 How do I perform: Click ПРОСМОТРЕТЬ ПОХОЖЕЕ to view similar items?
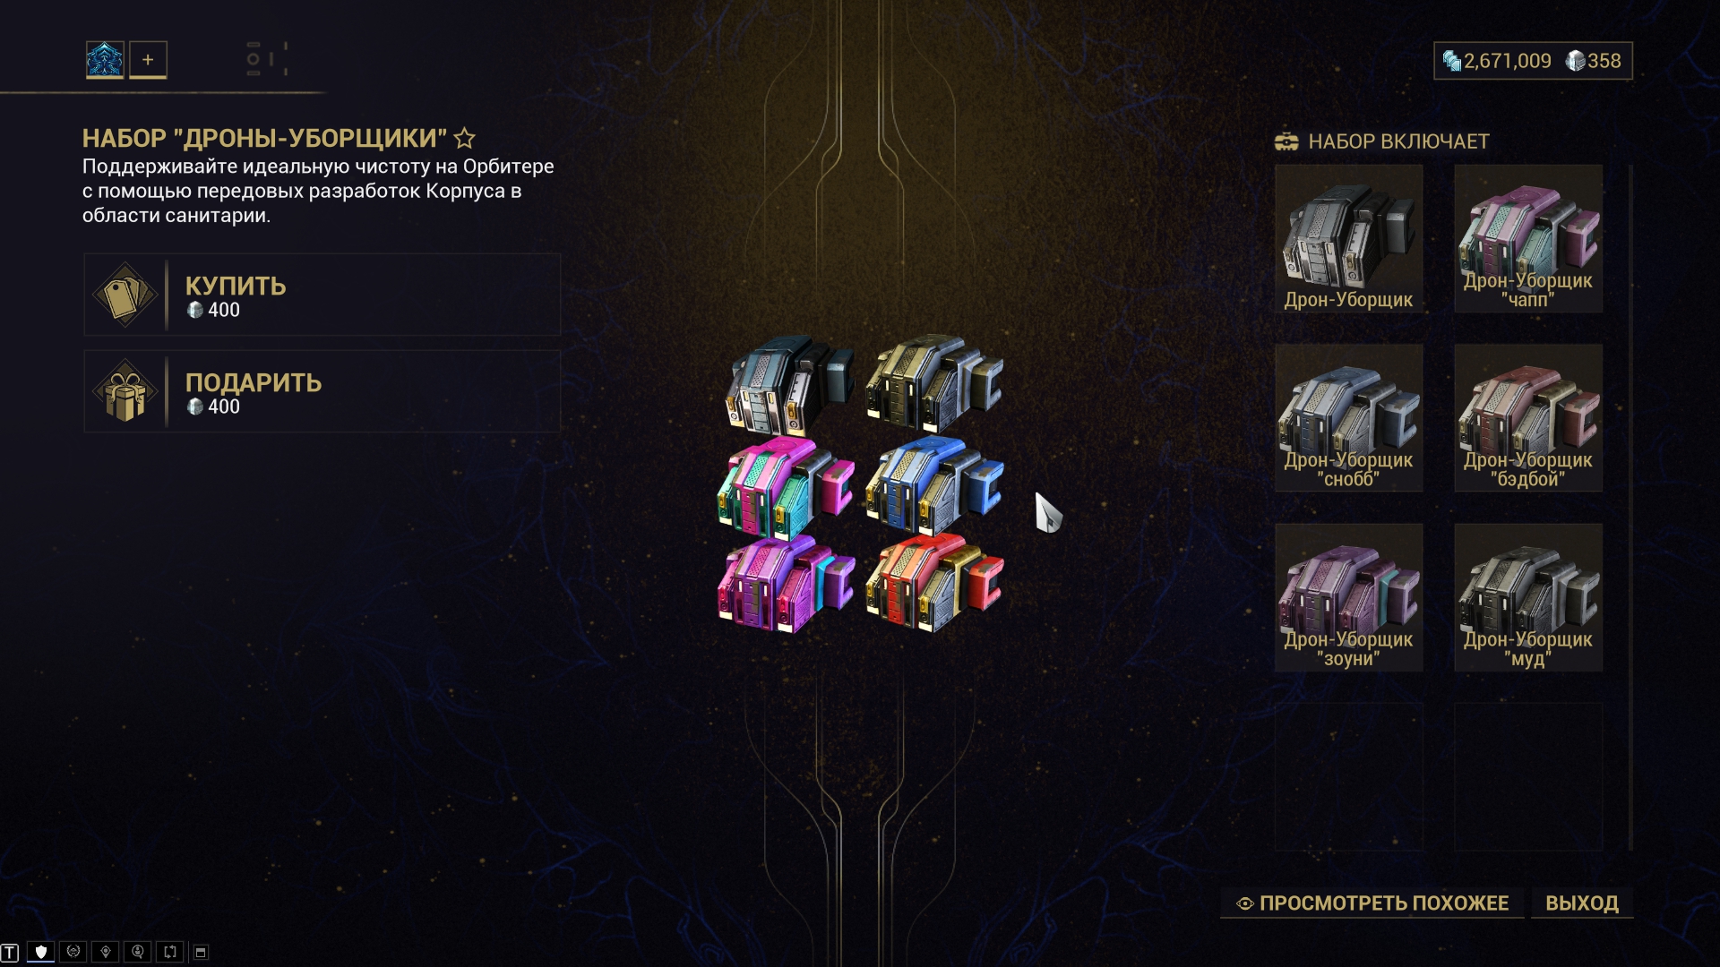1372,903
